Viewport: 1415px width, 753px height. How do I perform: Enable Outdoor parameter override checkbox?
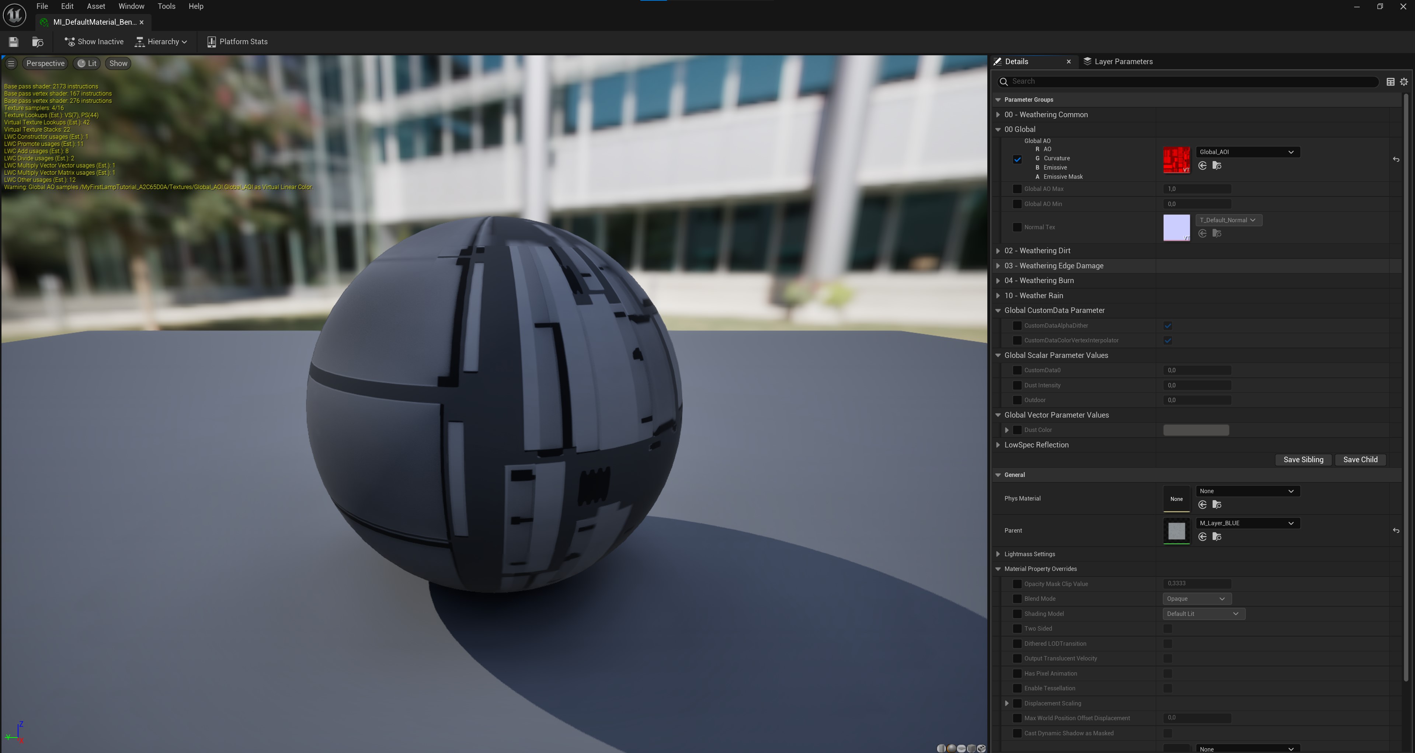(1017, 400)
